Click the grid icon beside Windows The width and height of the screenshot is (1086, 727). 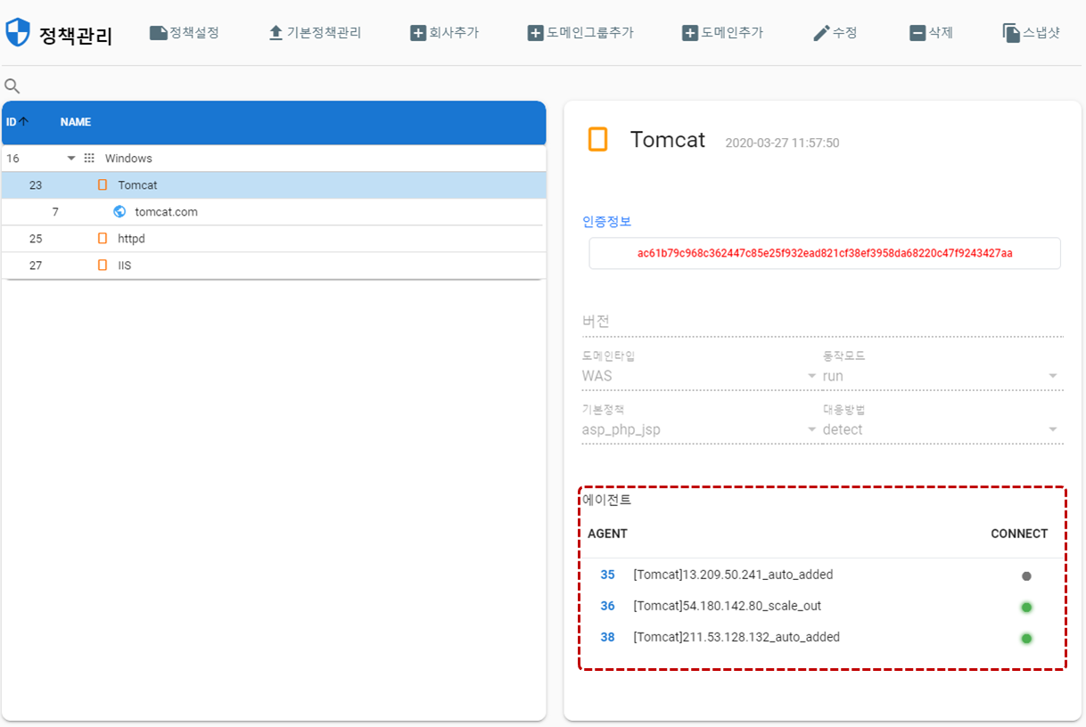(89, 159)
